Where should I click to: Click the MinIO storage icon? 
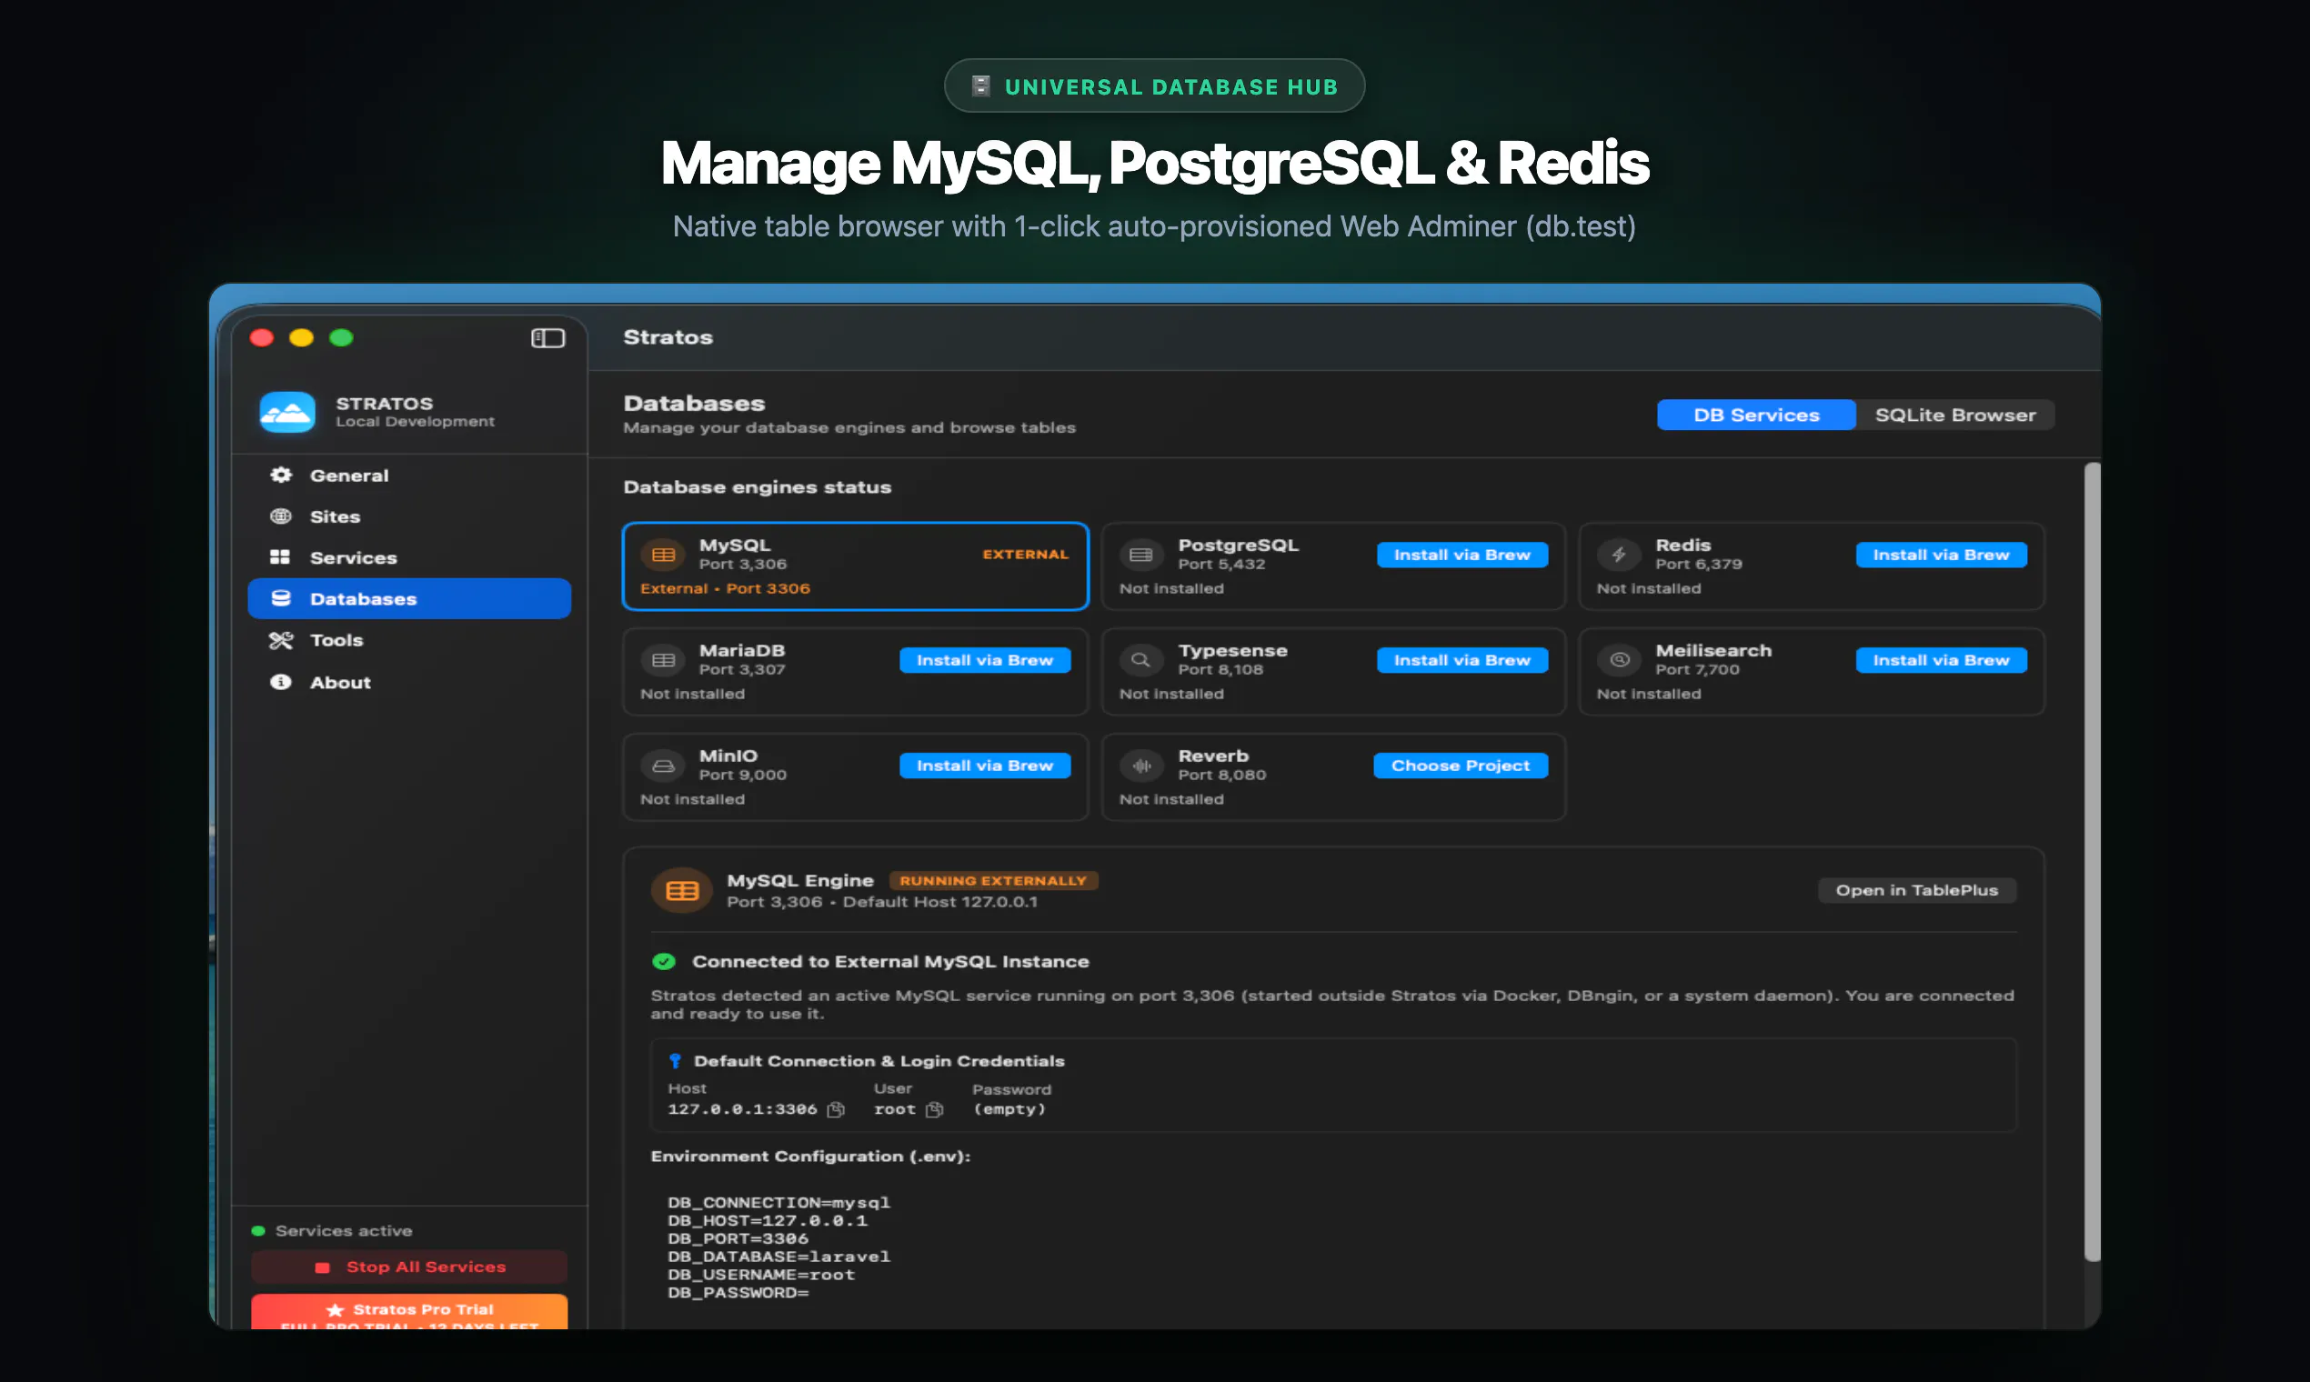(x=663, y=766)
